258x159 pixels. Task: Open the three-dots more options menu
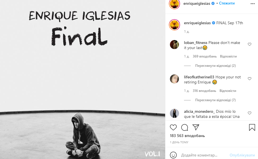click(253, 4)
